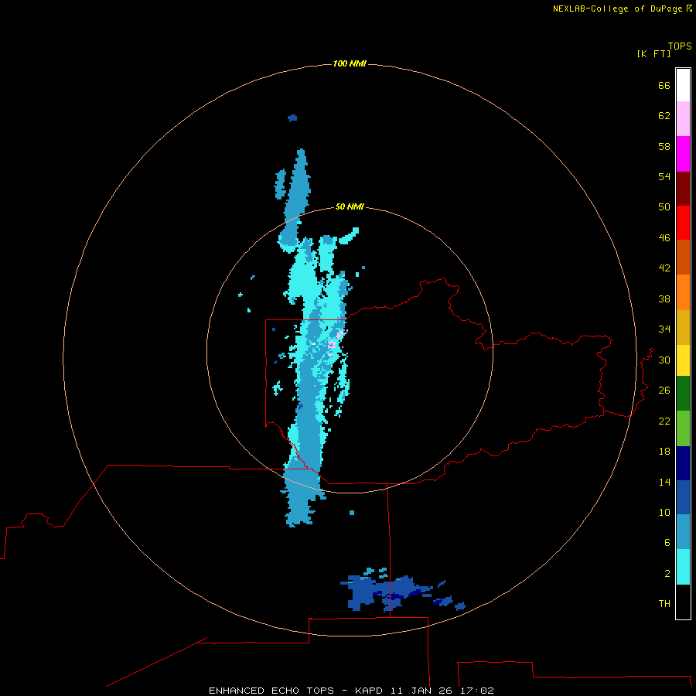The height and width of the screenshot is (696, 696).
Task: Click the bright red 50 kft swatch
Action: 683,223
